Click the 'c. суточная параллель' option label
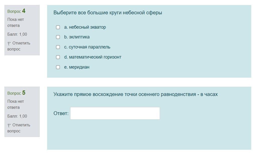The width and height of the screenshot is (257, 157). (87, 47)
